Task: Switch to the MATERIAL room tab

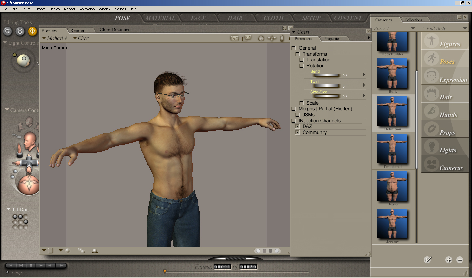Action: (160, 18)
